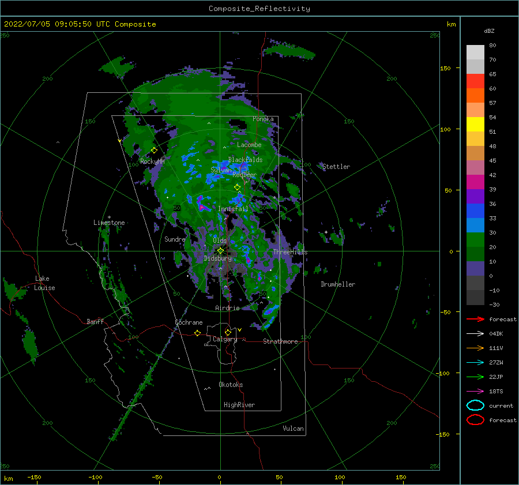Image resolution: width=519 pixels, height=485 pixels.
Task: Select the Airdrie label
Action: 227,308
